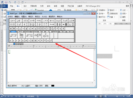Switch to the Matrices tab
This screenshot has height=98, width=133.
click(35, 32)
